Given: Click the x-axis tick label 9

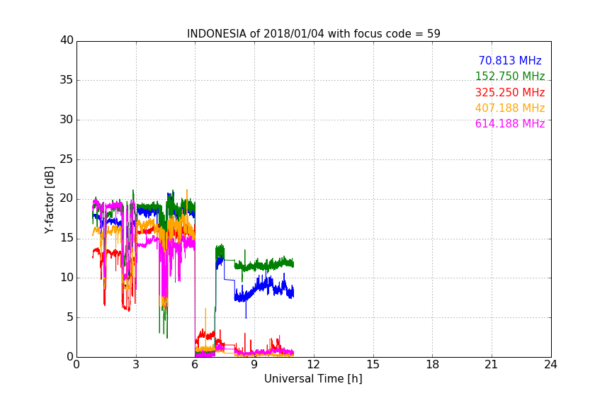Looking at the screenshot, I should pyautogui.click(x=254, y=365).
